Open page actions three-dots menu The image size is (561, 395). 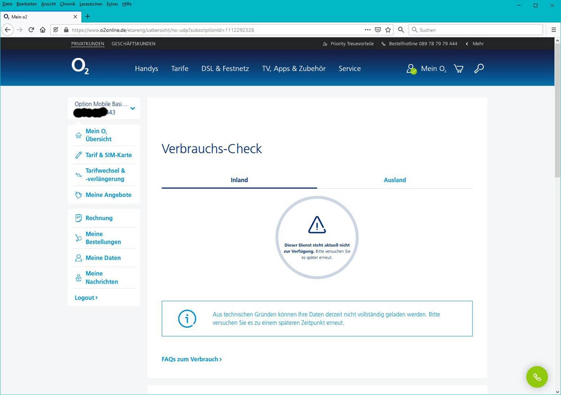368,30
